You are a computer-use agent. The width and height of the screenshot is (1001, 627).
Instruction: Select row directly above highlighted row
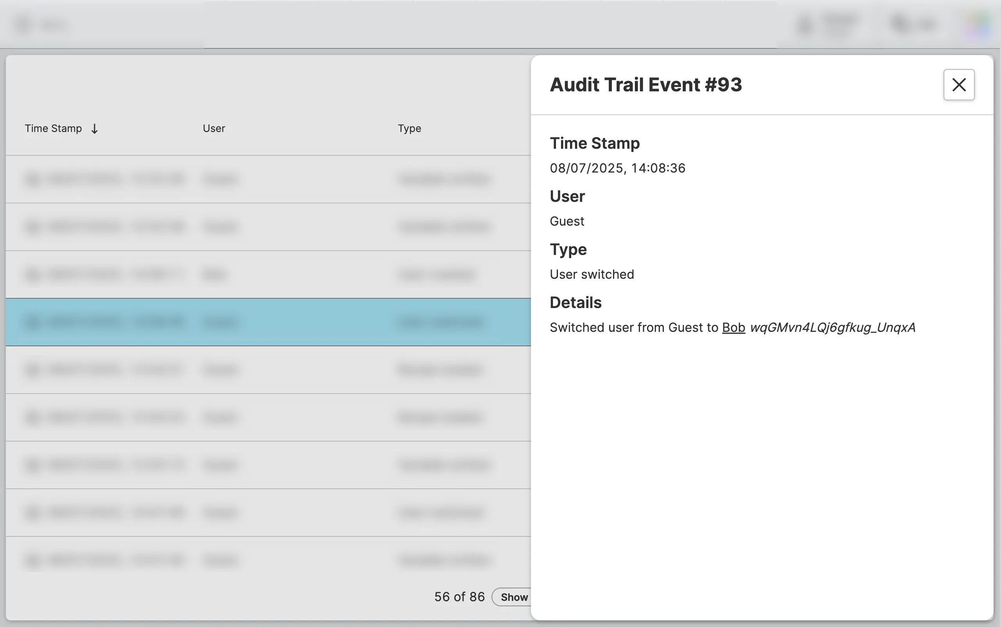266,274
